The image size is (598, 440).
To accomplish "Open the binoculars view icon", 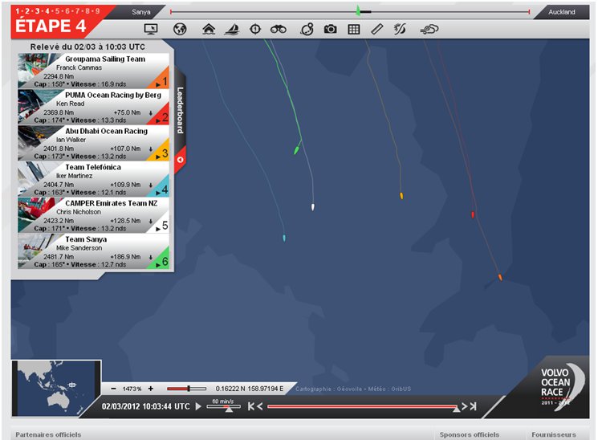I will coord(279,29).
